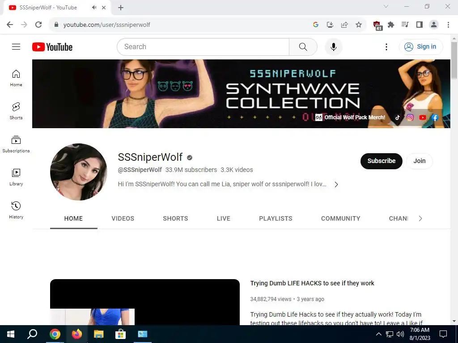This screenshot has height=343, width=458.
Task: Open the Chrome profile avatar
Action: [434, 25]
